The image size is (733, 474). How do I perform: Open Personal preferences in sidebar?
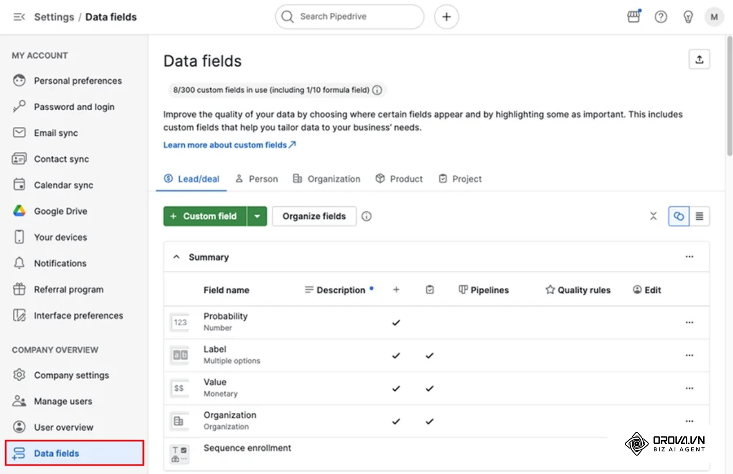pos(74,81)
